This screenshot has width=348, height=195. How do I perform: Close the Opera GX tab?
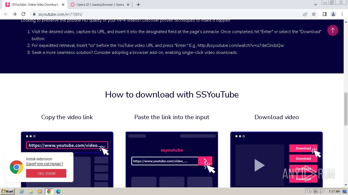click(128, 5)
